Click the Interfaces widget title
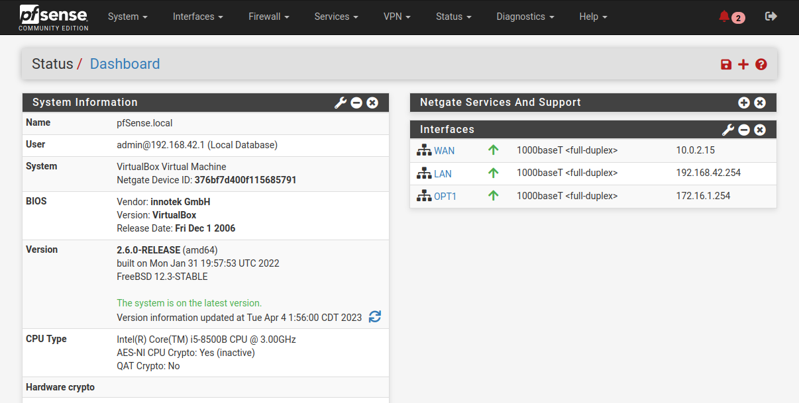The image size is (799, 403). point(447,130)
